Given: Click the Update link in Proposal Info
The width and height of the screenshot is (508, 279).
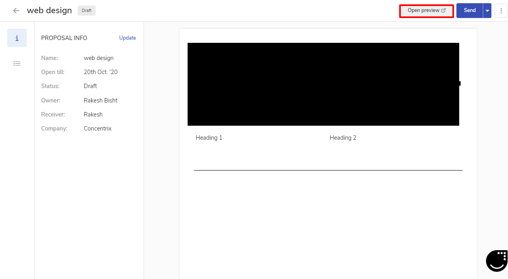Looking at the screenshot, I should [128, 38].
